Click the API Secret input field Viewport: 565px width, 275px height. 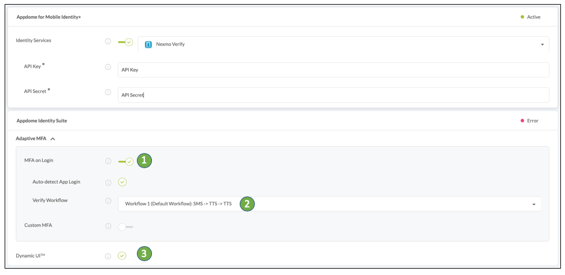333,95
